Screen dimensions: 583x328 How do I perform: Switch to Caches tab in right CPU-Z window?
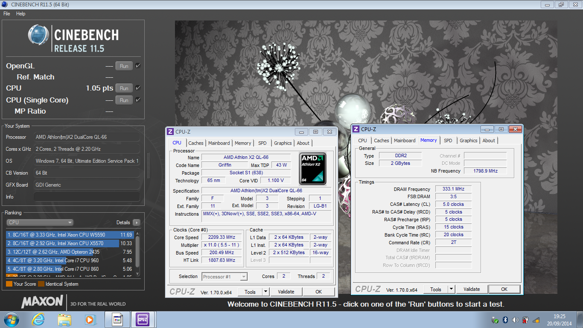[x=382, y=141]
